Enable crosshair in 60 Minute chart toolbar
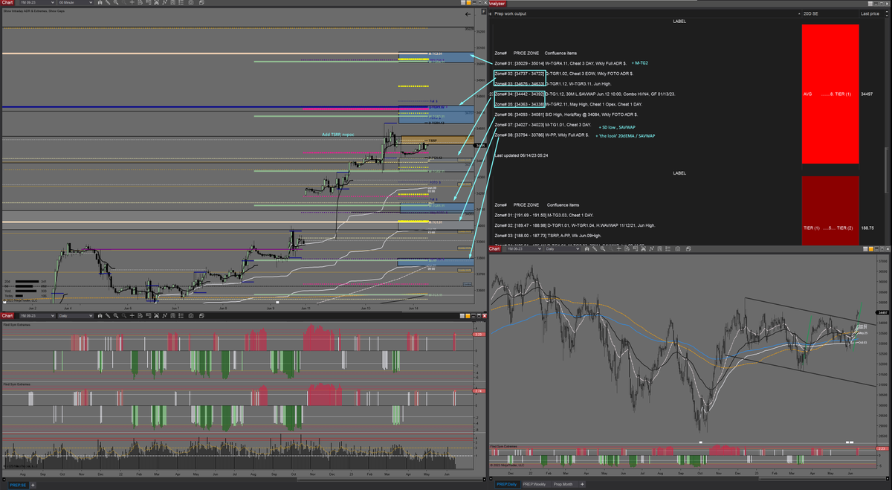This screenshot has width=892, height=490. click(x=132, y=4)
